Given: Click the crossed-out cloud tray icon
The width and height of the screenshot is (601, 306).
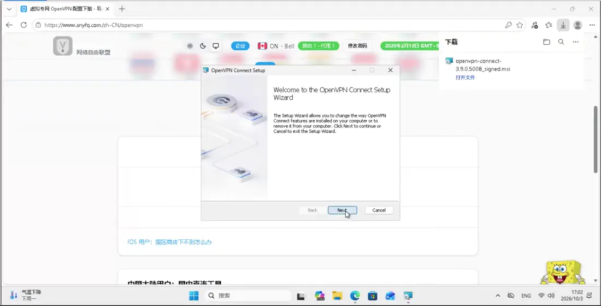Looking at the screenshot, I should 510,296.
